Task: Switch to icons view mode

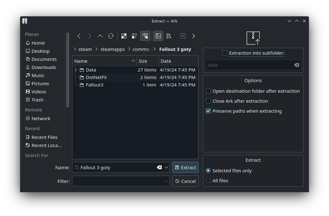Action: 124,36
